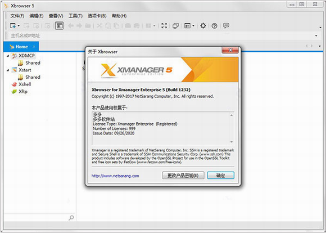Click the cascade windows icon
Viewport: 326px width, 233px height.
click(x=175, y=26)
